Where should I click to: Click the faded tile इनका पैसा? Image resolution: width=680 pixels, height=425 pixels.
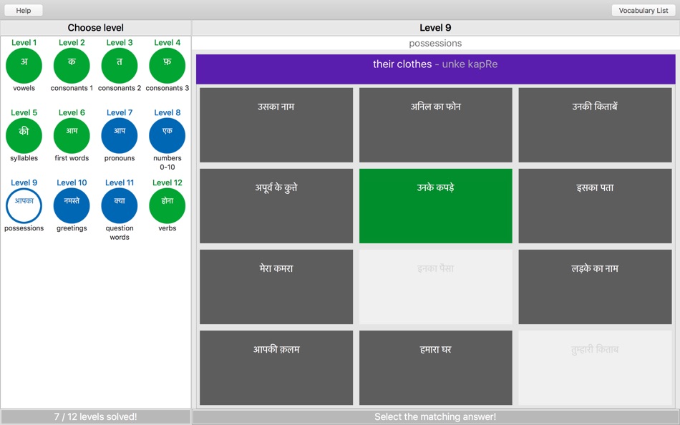click(x=435, y=287)
